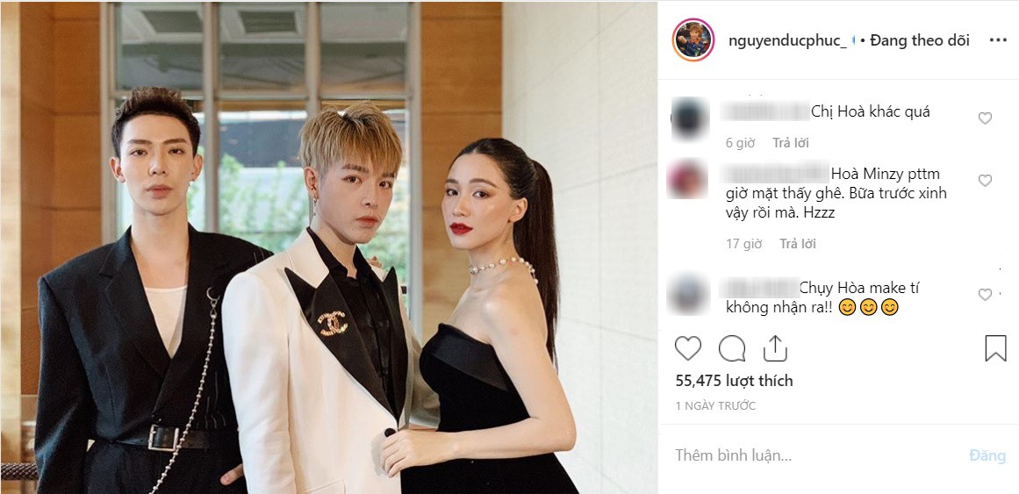Open the '1 NGÀY TRƯỚC' post timestamp
Image resolution: width=1019 pixels, height=494 pixels.
tap(715, 406)
